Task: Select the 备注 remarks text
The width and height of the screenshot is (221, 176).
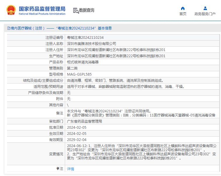Action: (x=141, y=113)
